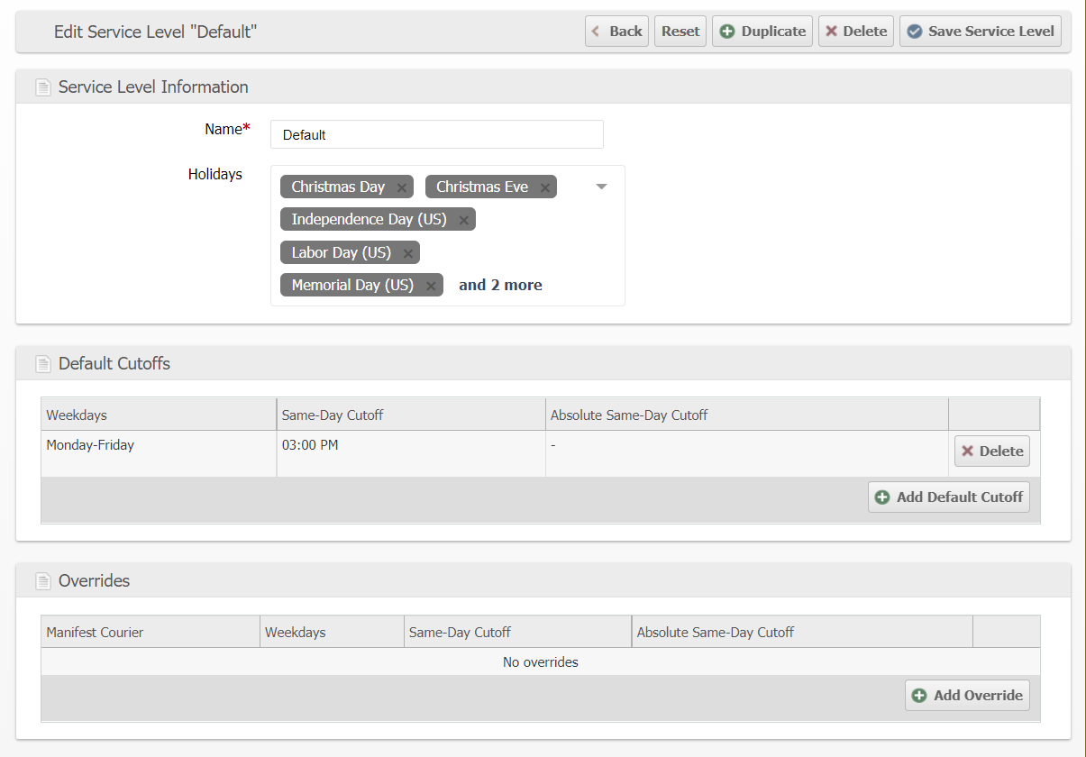Image resolution: width=1086 pixels, height=757 pixels.
Task: Remove Memorial Day (US) holiday tag
Action: point(431,286)
